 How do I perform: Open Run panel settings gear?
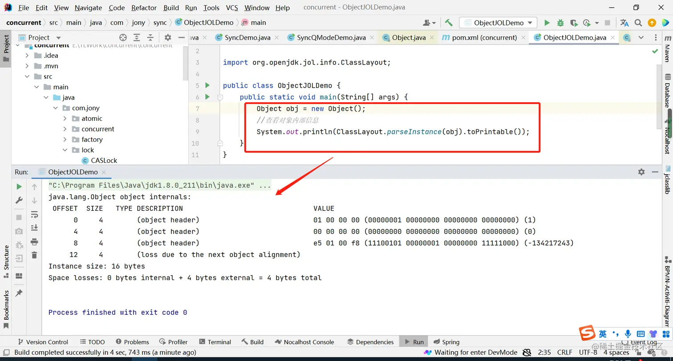pyautogui.click(x=641, y=172)
